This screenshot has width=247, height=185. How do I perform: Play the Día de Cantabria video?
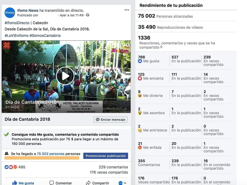65,76
